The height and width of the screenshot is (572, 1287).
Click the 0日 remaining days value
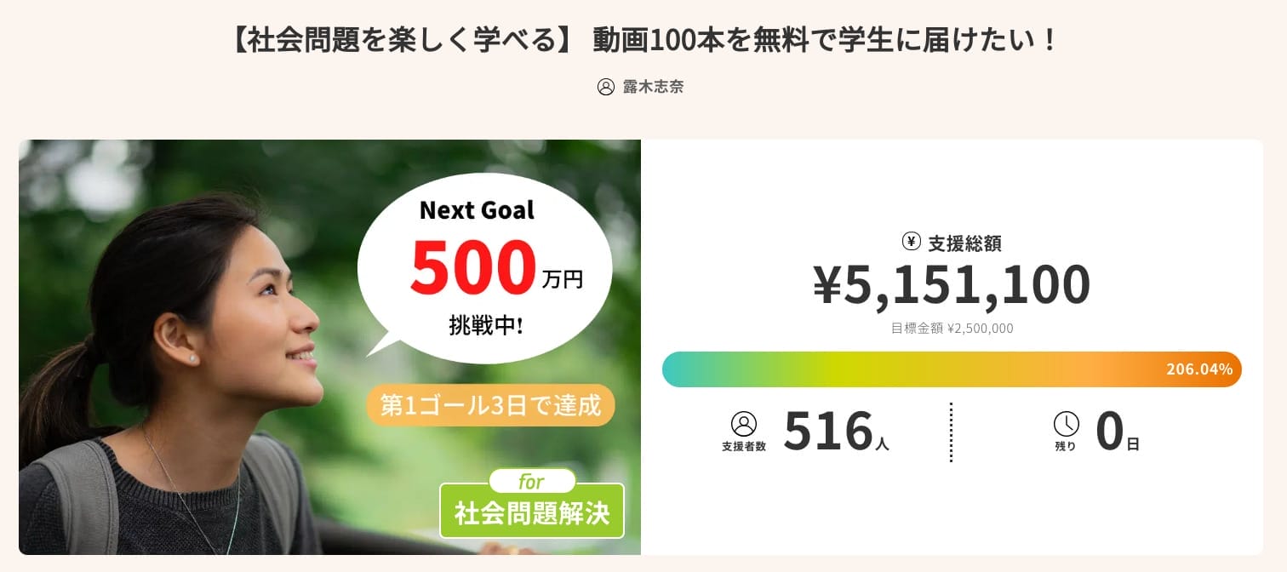tap(1117, 432)
